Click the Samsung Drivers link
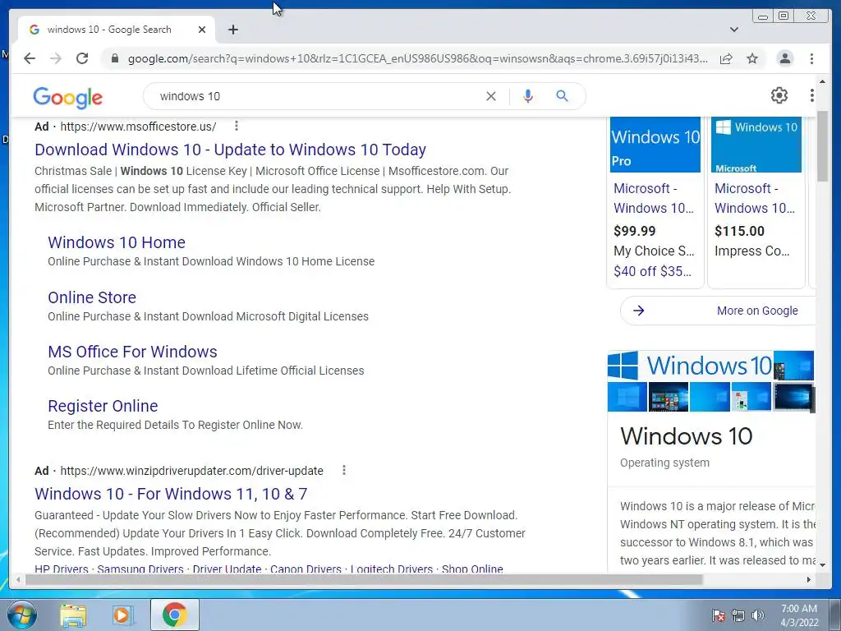Screen dimensions: 841x631 (140, 569)
